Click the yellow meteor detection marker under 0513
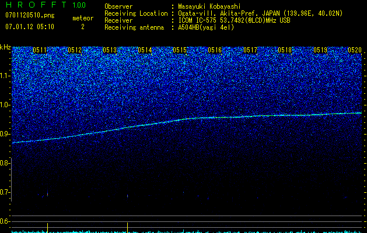Image resolution: width=367 pixels, height=233 pixels. click(x=128, y=227)
